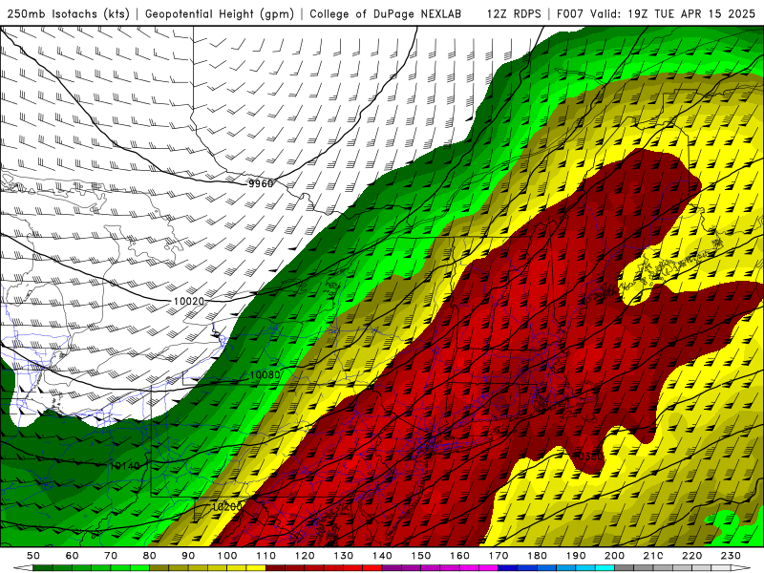Click the 'F007 Valid: 19Z TUE APR 15 2025' text
The height and width of the screenshot is (573, 764).
coord(655,14)
